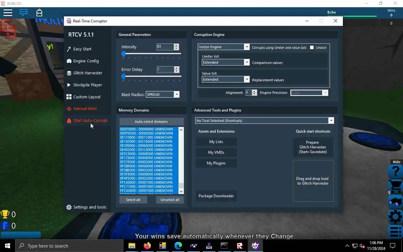Click the Manual Blast crosshair icon
Image resolution: width=403 pixels, height=252 pixels.
tap(69, 109)
